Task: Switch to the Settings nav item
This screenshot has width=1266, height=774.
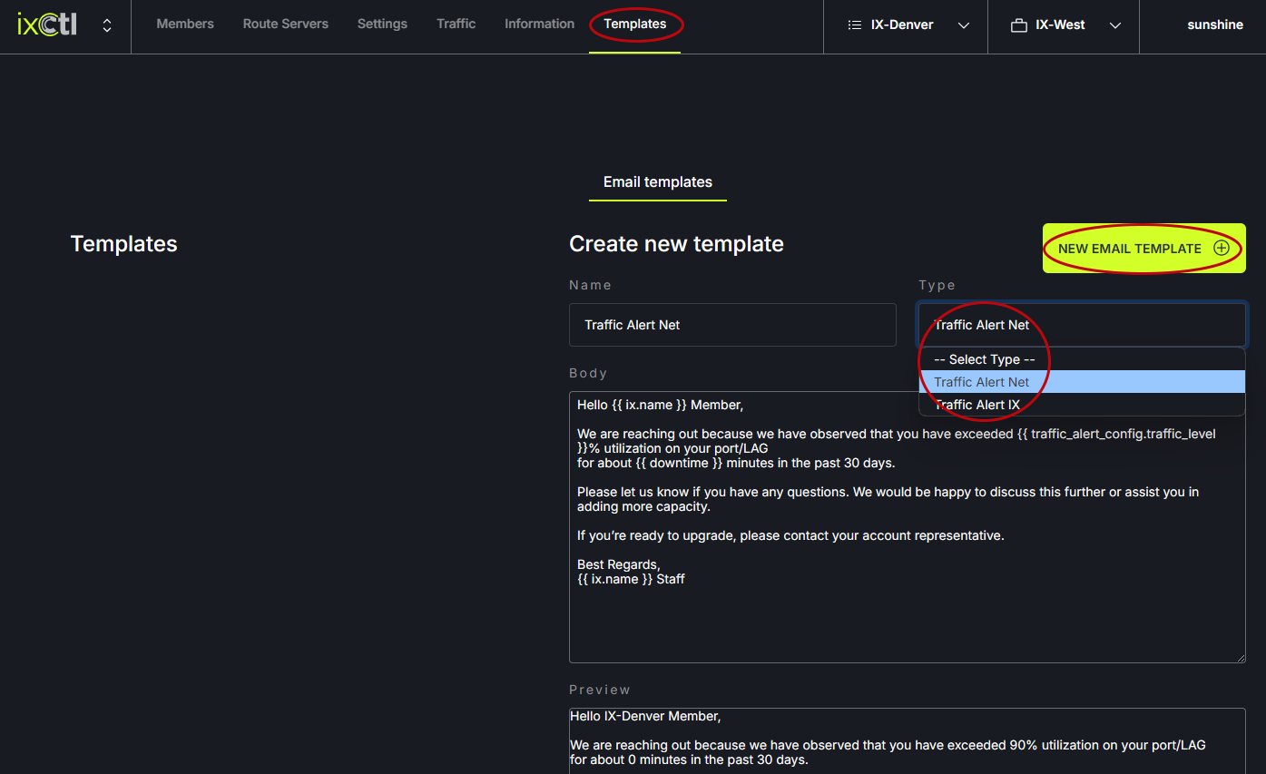Action: tap(382, 24)
